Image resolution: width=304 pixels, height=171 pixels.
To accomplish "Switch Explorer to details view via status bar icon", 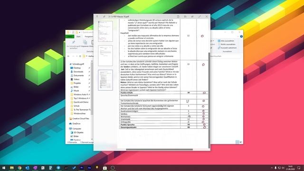I will click(x=237, y=142).
